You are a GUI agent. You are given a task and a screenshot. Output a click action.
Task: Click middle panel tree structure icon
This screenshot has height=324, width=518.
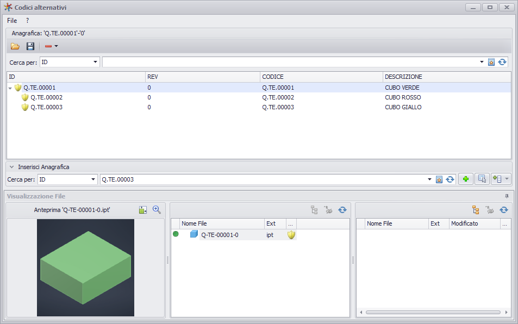[314, 210]
